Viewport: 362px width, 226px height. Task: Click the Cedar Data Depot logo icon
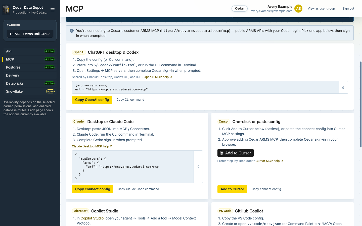pos(6,10)
